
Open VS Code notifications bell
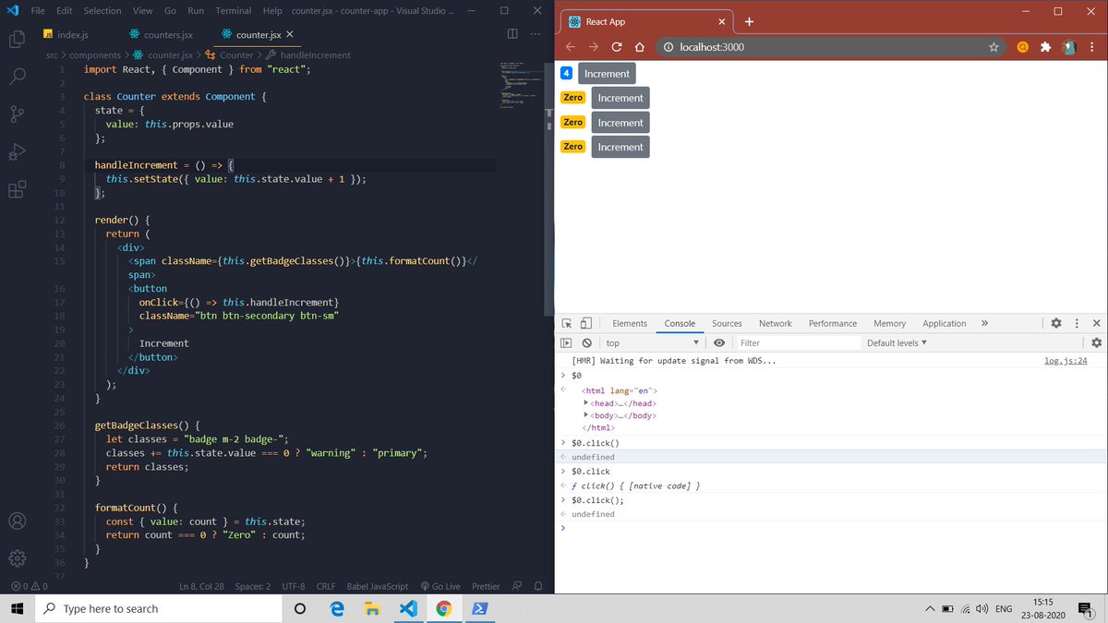537,586
